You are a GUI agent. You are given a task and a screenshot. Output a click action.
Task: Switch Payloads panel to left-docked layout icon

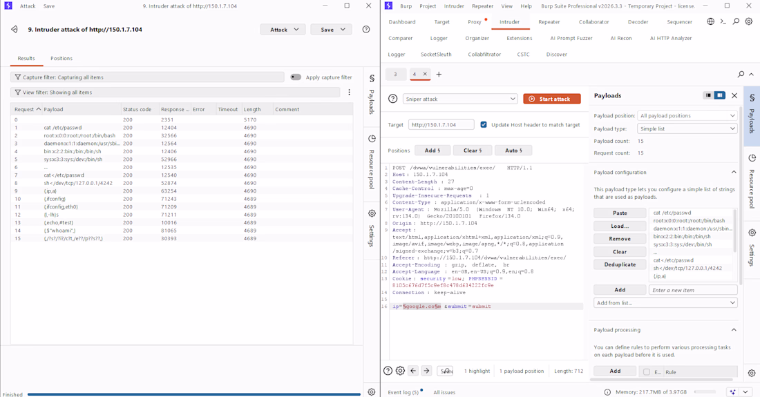[x=709, y=95]
